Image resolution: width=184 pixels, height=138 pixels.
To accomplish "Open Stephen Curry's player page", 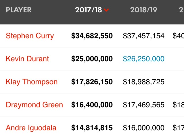I will 30,36.
